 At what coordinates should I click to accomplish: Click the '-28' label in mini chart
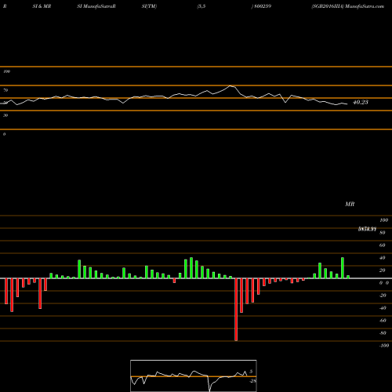pos(253,381)
